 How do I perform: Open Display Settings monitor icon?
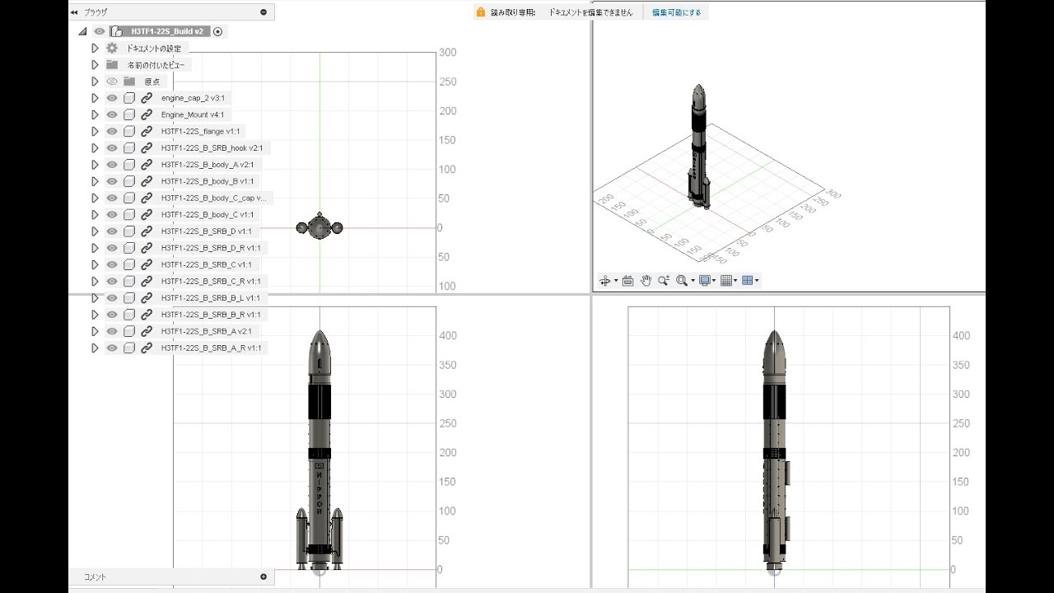point(705,281)
